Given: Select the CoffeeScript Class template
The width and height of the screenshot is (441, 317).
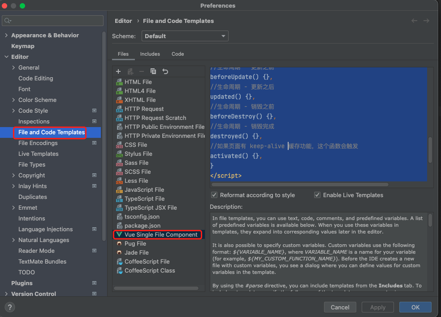Looking at the screenshot, I should point(158,271).
